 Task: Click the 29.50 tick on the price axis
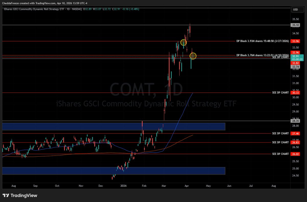pos(295,105)
